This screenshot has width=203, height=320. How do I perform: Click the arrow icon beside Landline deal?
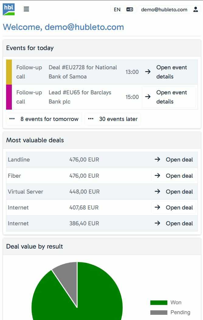[157, 159]
